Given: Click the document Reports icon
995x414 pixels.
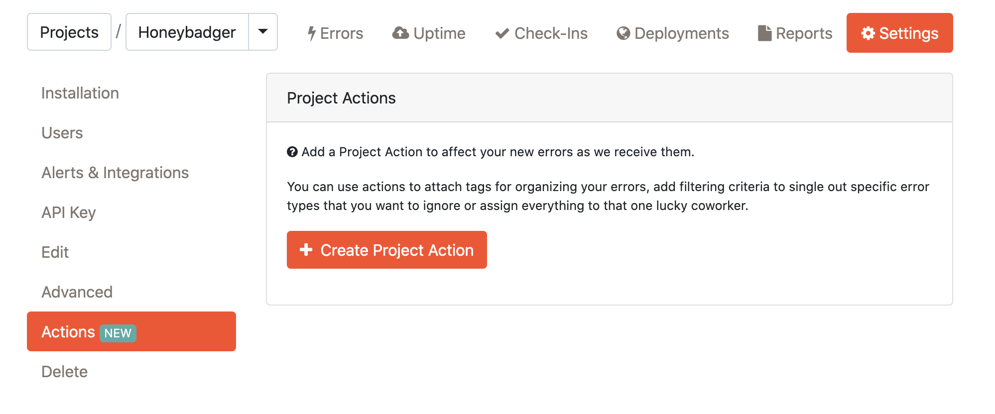Looking at the screenshot, I should (x=764, y=33).
